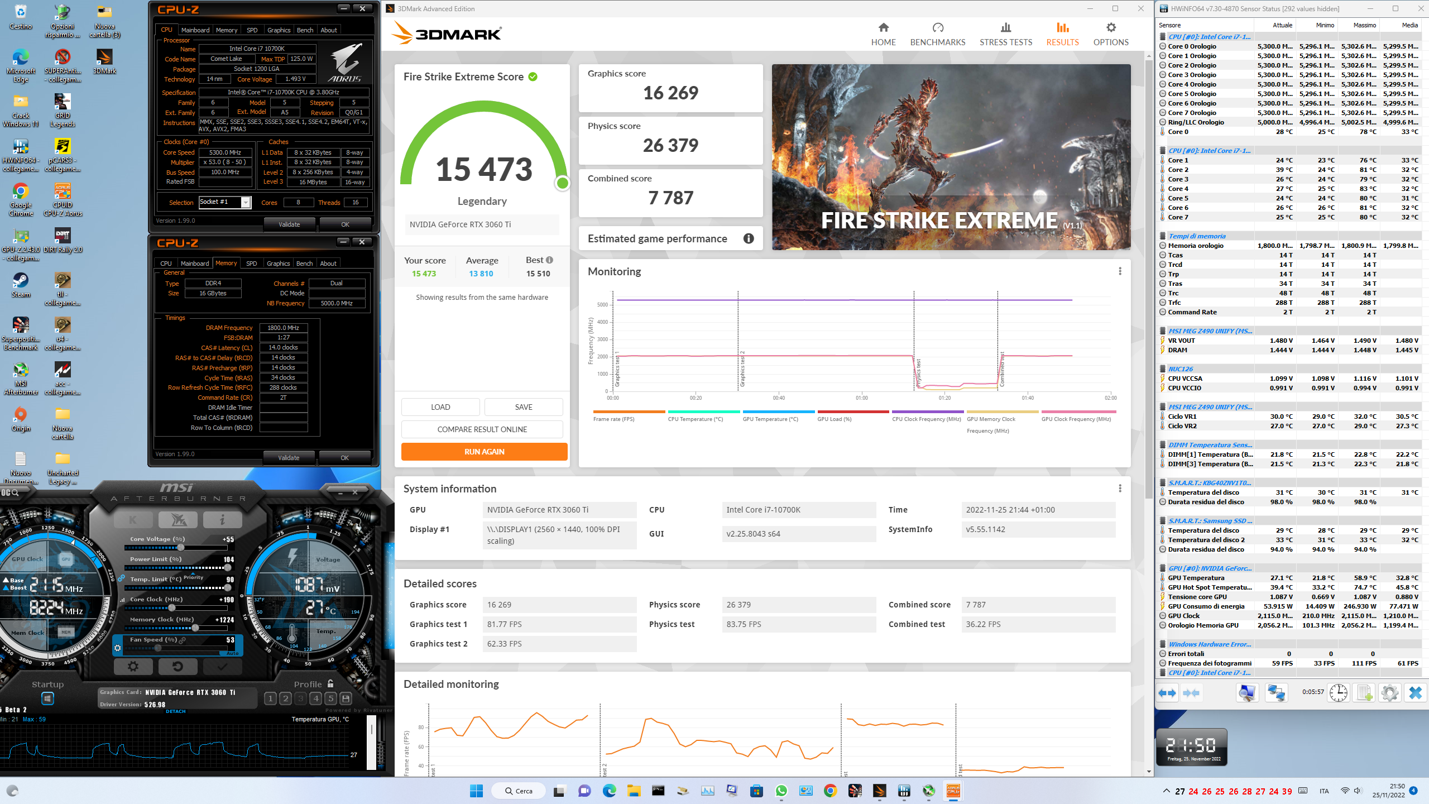Open 3DMark Benchmarks tab
This screenshot has width=1429, height=804.
(x=937, y=33)
